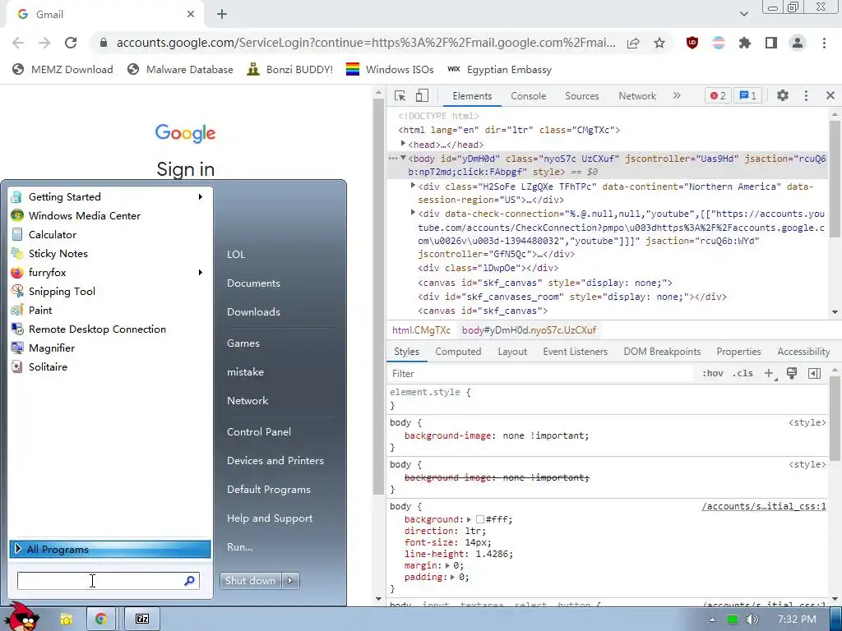Show more DevTools tabs with double chevron
The height and width of the screenshot is (631, 842).
click(x=677, y=95)
